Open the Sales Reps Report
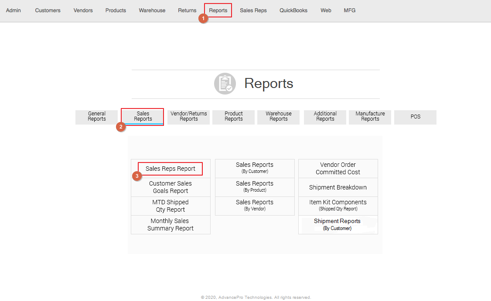Image resolution: width=491 pixels, height=301 pixels. tap(170, 169)
